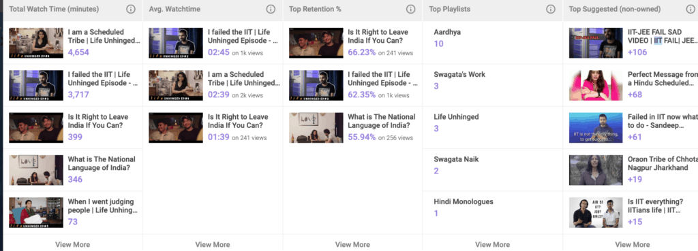Click info icon for Total Watch Time
Screen dimensions: 698x251
(x=130, y=9)
